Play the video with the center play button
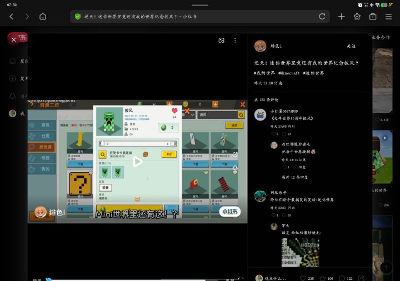400x281 pixels. 138,162
